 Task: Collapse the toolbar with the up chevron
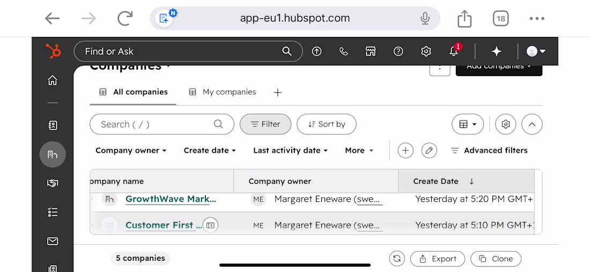[532, 124]
